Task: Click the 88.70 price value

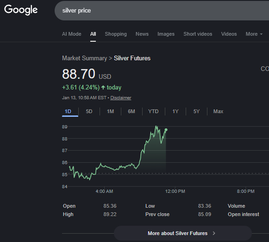Action: [x=79, y=74]
